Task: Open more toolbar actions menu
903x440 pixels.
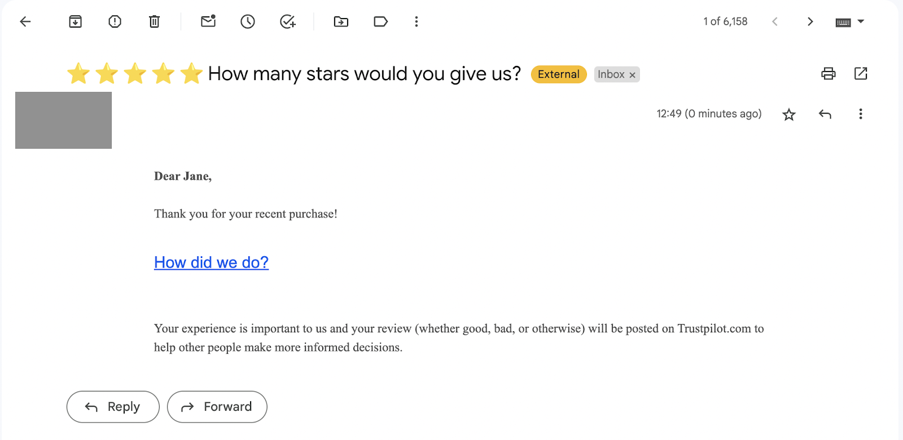Action: point(416,21)
